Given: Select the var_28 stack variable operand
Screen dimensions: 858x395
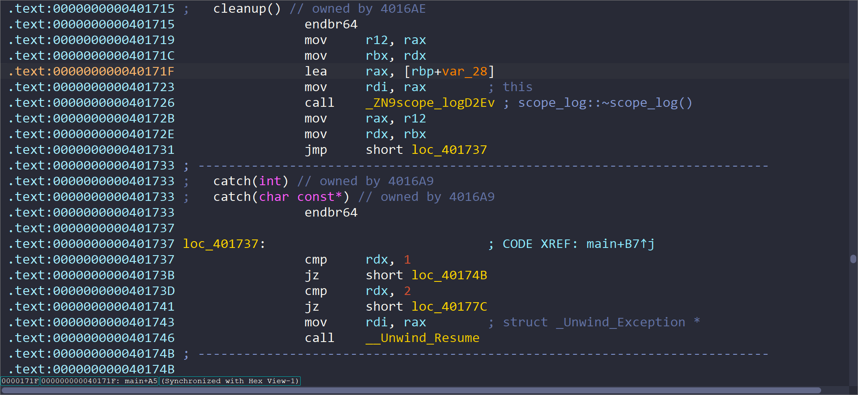Looking at the screenshot, I should coord(465,71).
